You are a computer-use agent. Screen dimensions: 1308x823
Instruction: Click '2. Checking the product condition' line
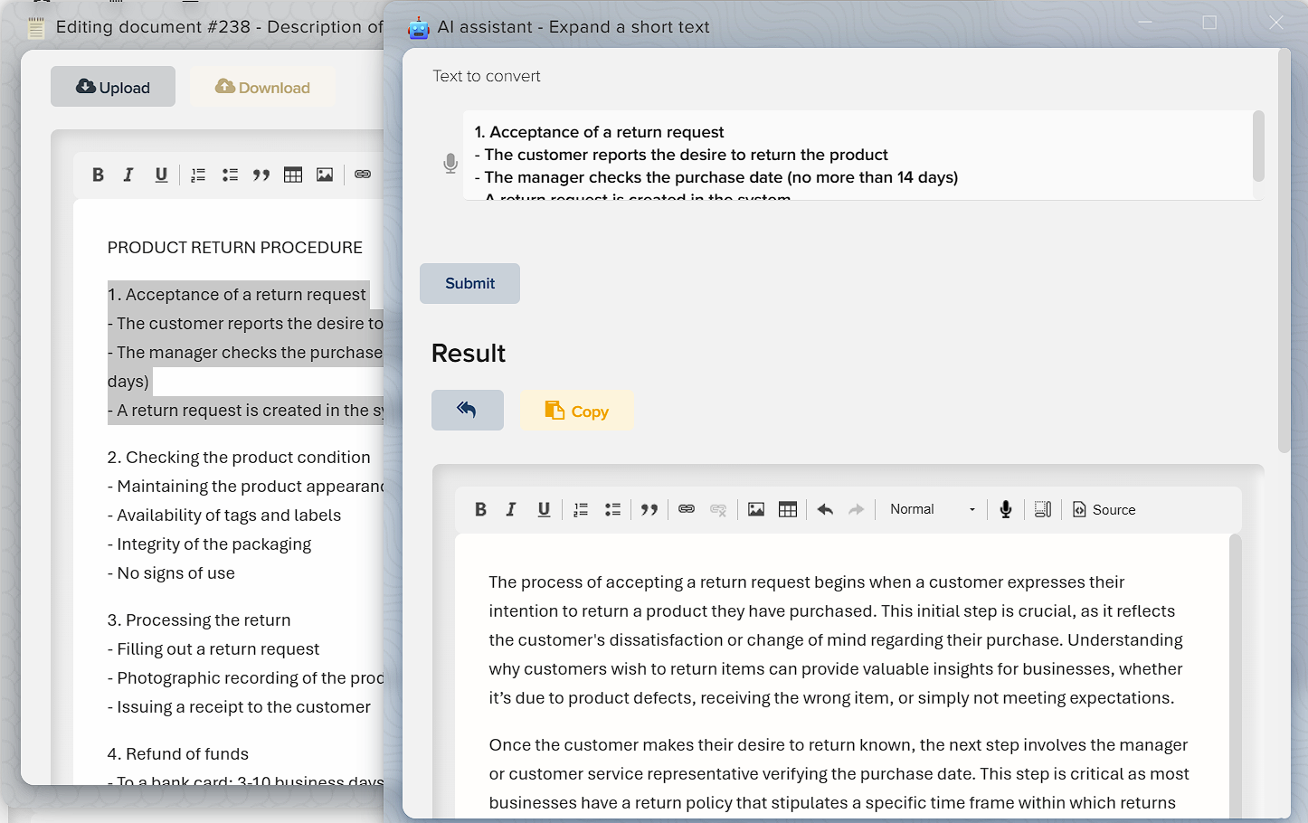click(239, 458)
